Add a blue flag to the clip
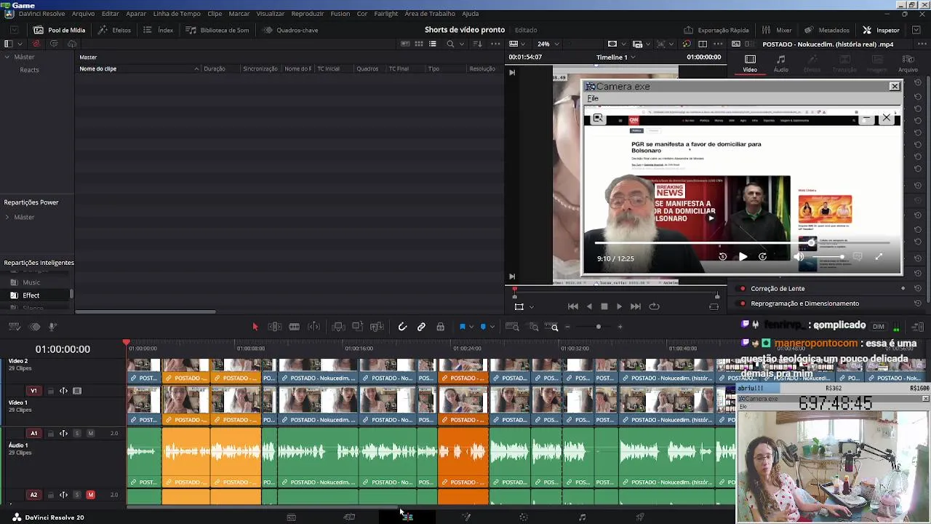 click(462, 327)
